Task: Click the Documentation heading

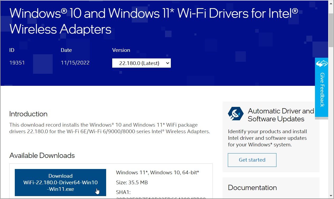Action: (x=252, y=188)
